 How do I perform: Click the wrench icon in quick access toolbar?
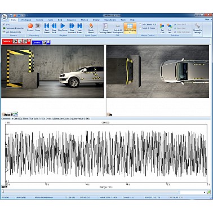point(23,15)
